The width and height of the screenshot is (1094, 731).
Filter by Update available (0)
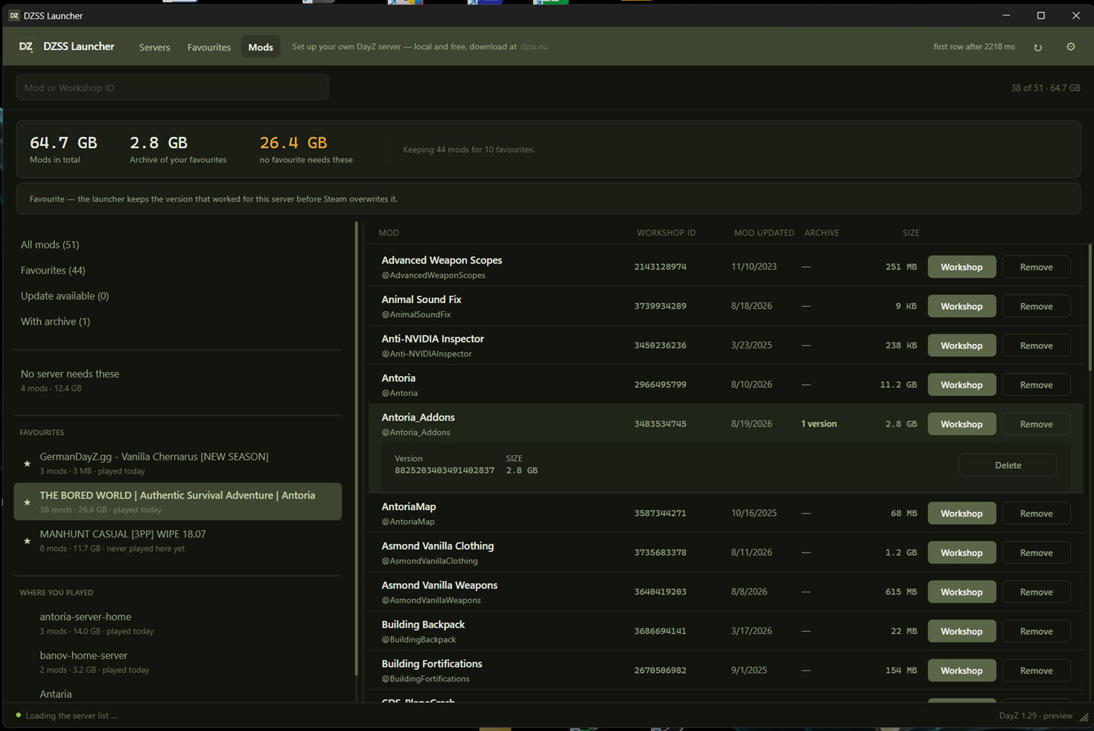click(65, 296)
